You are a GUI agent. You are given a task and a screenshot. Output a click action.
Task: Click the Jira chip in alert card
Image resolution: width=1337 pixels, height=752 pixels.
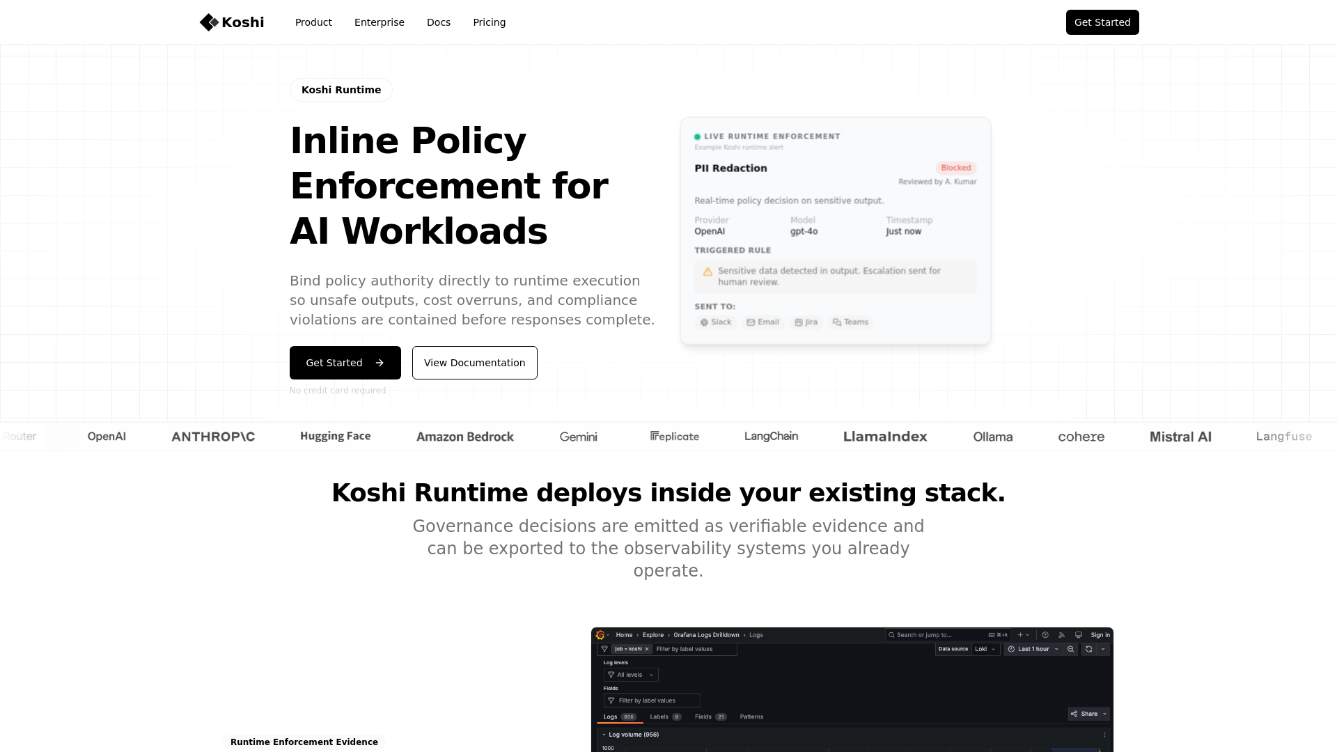click(806, 322)
